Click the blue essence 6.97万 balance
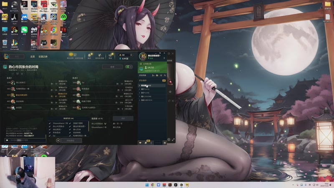334x188 pixels. point(124,58)
